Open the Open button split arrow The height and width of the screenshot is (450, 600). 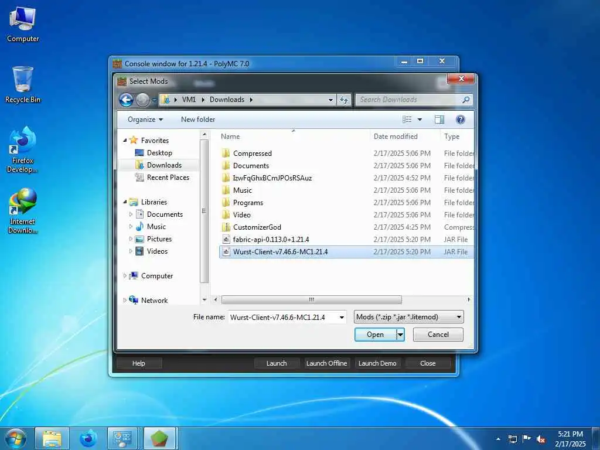[400, 335]
